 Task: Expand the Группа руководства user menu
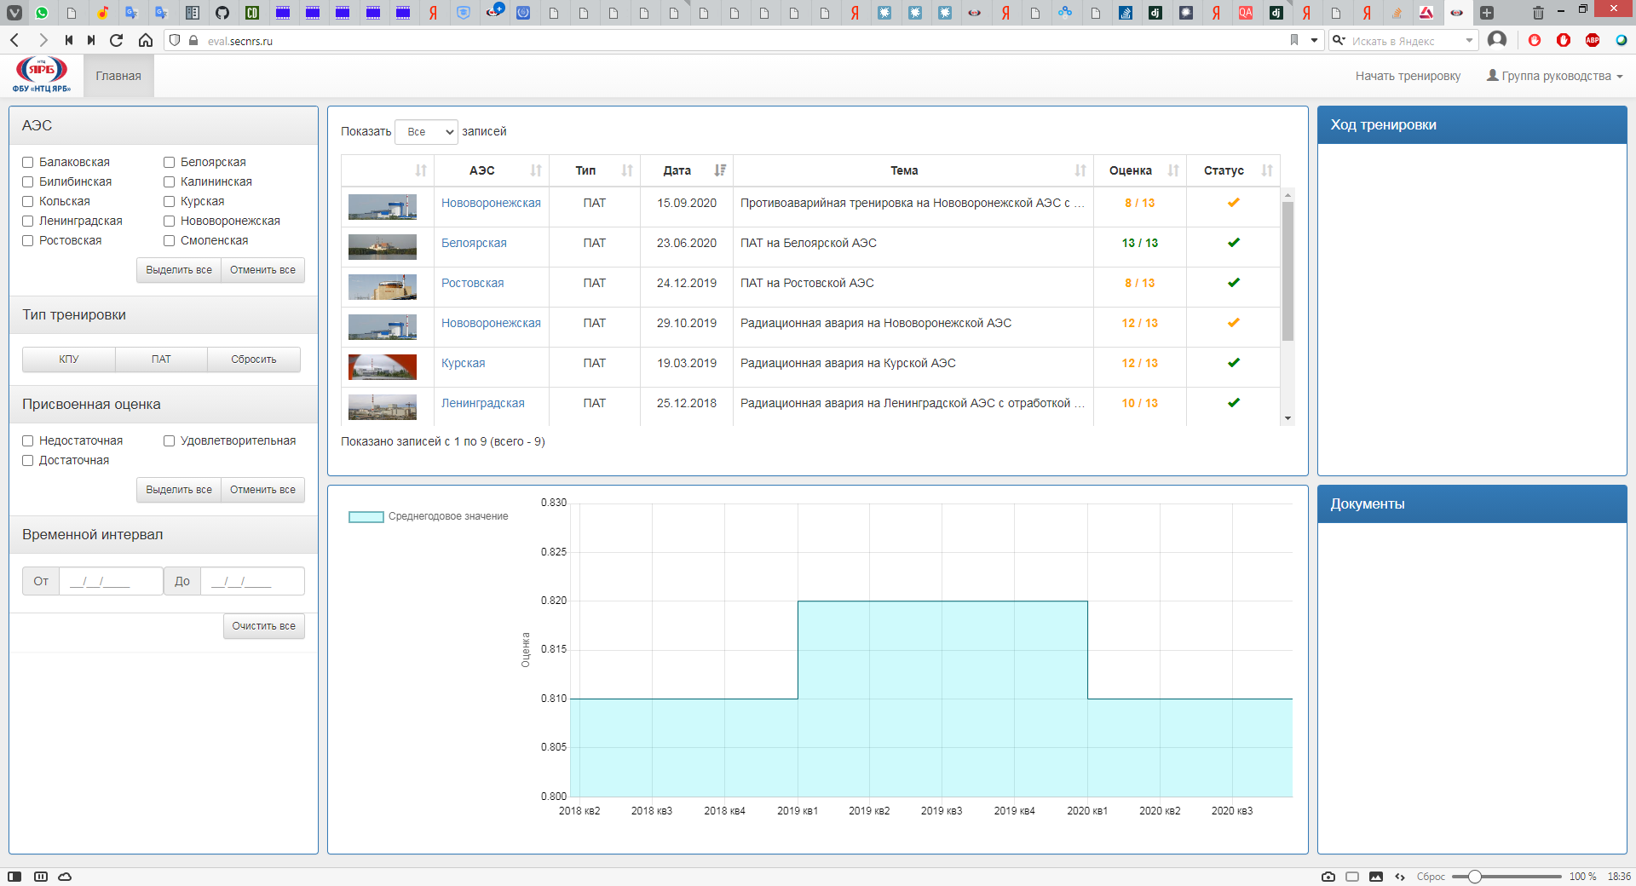[x=1554, y=76]
